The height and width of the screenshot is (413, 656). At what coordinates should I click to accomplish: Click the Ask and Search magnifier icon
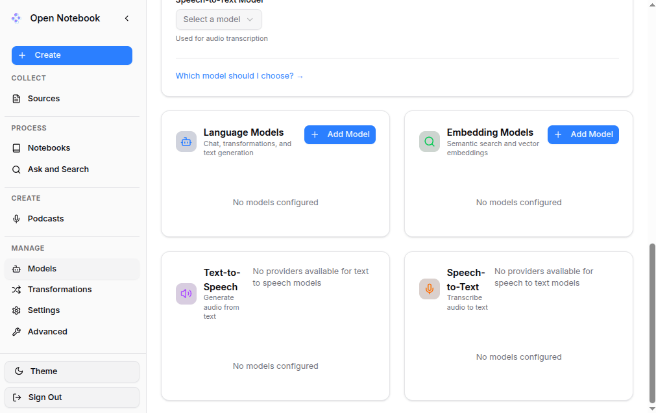coord(17,169)
